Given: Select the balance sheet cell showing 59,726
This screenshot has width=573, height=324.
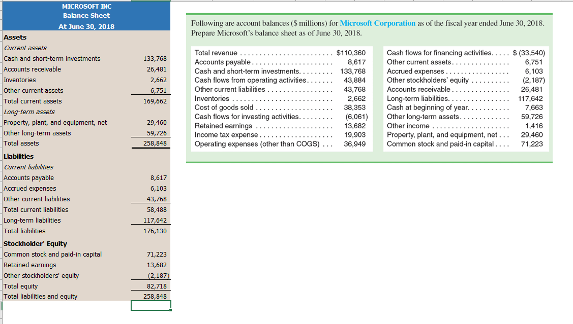Looking at the screenshot, I should tap(157, 133).
